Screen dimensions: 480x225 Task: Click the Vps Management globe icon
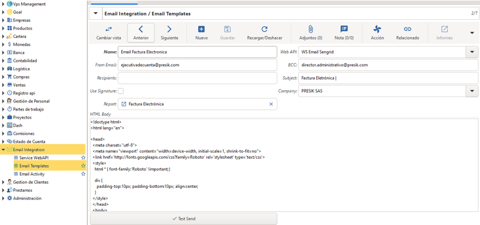pyautogui.click(x=9, y=4)
